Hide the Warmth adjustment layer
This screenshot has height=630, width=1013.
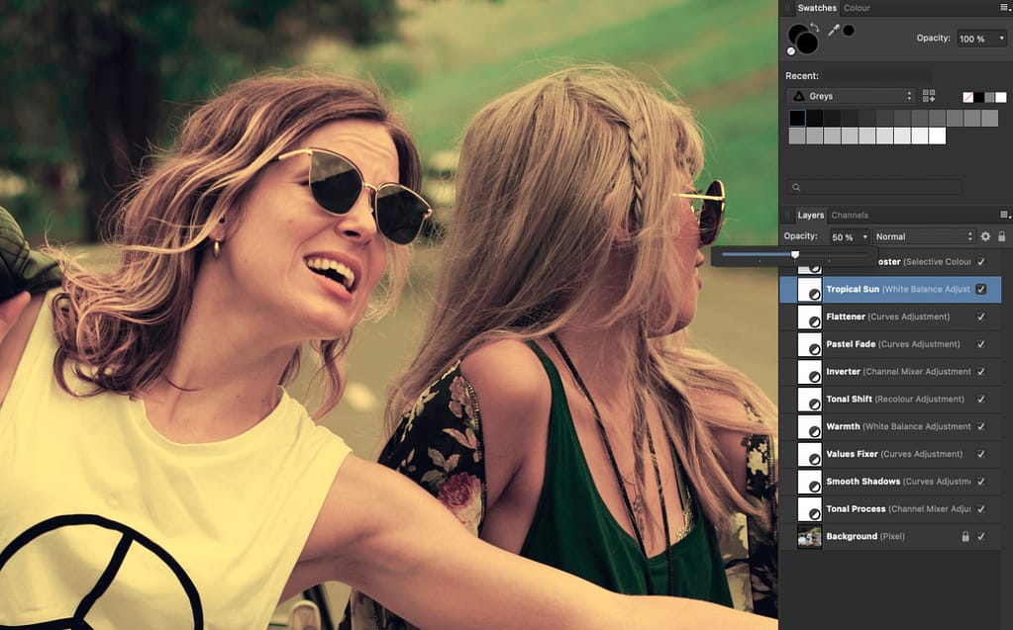click(981, 426)
